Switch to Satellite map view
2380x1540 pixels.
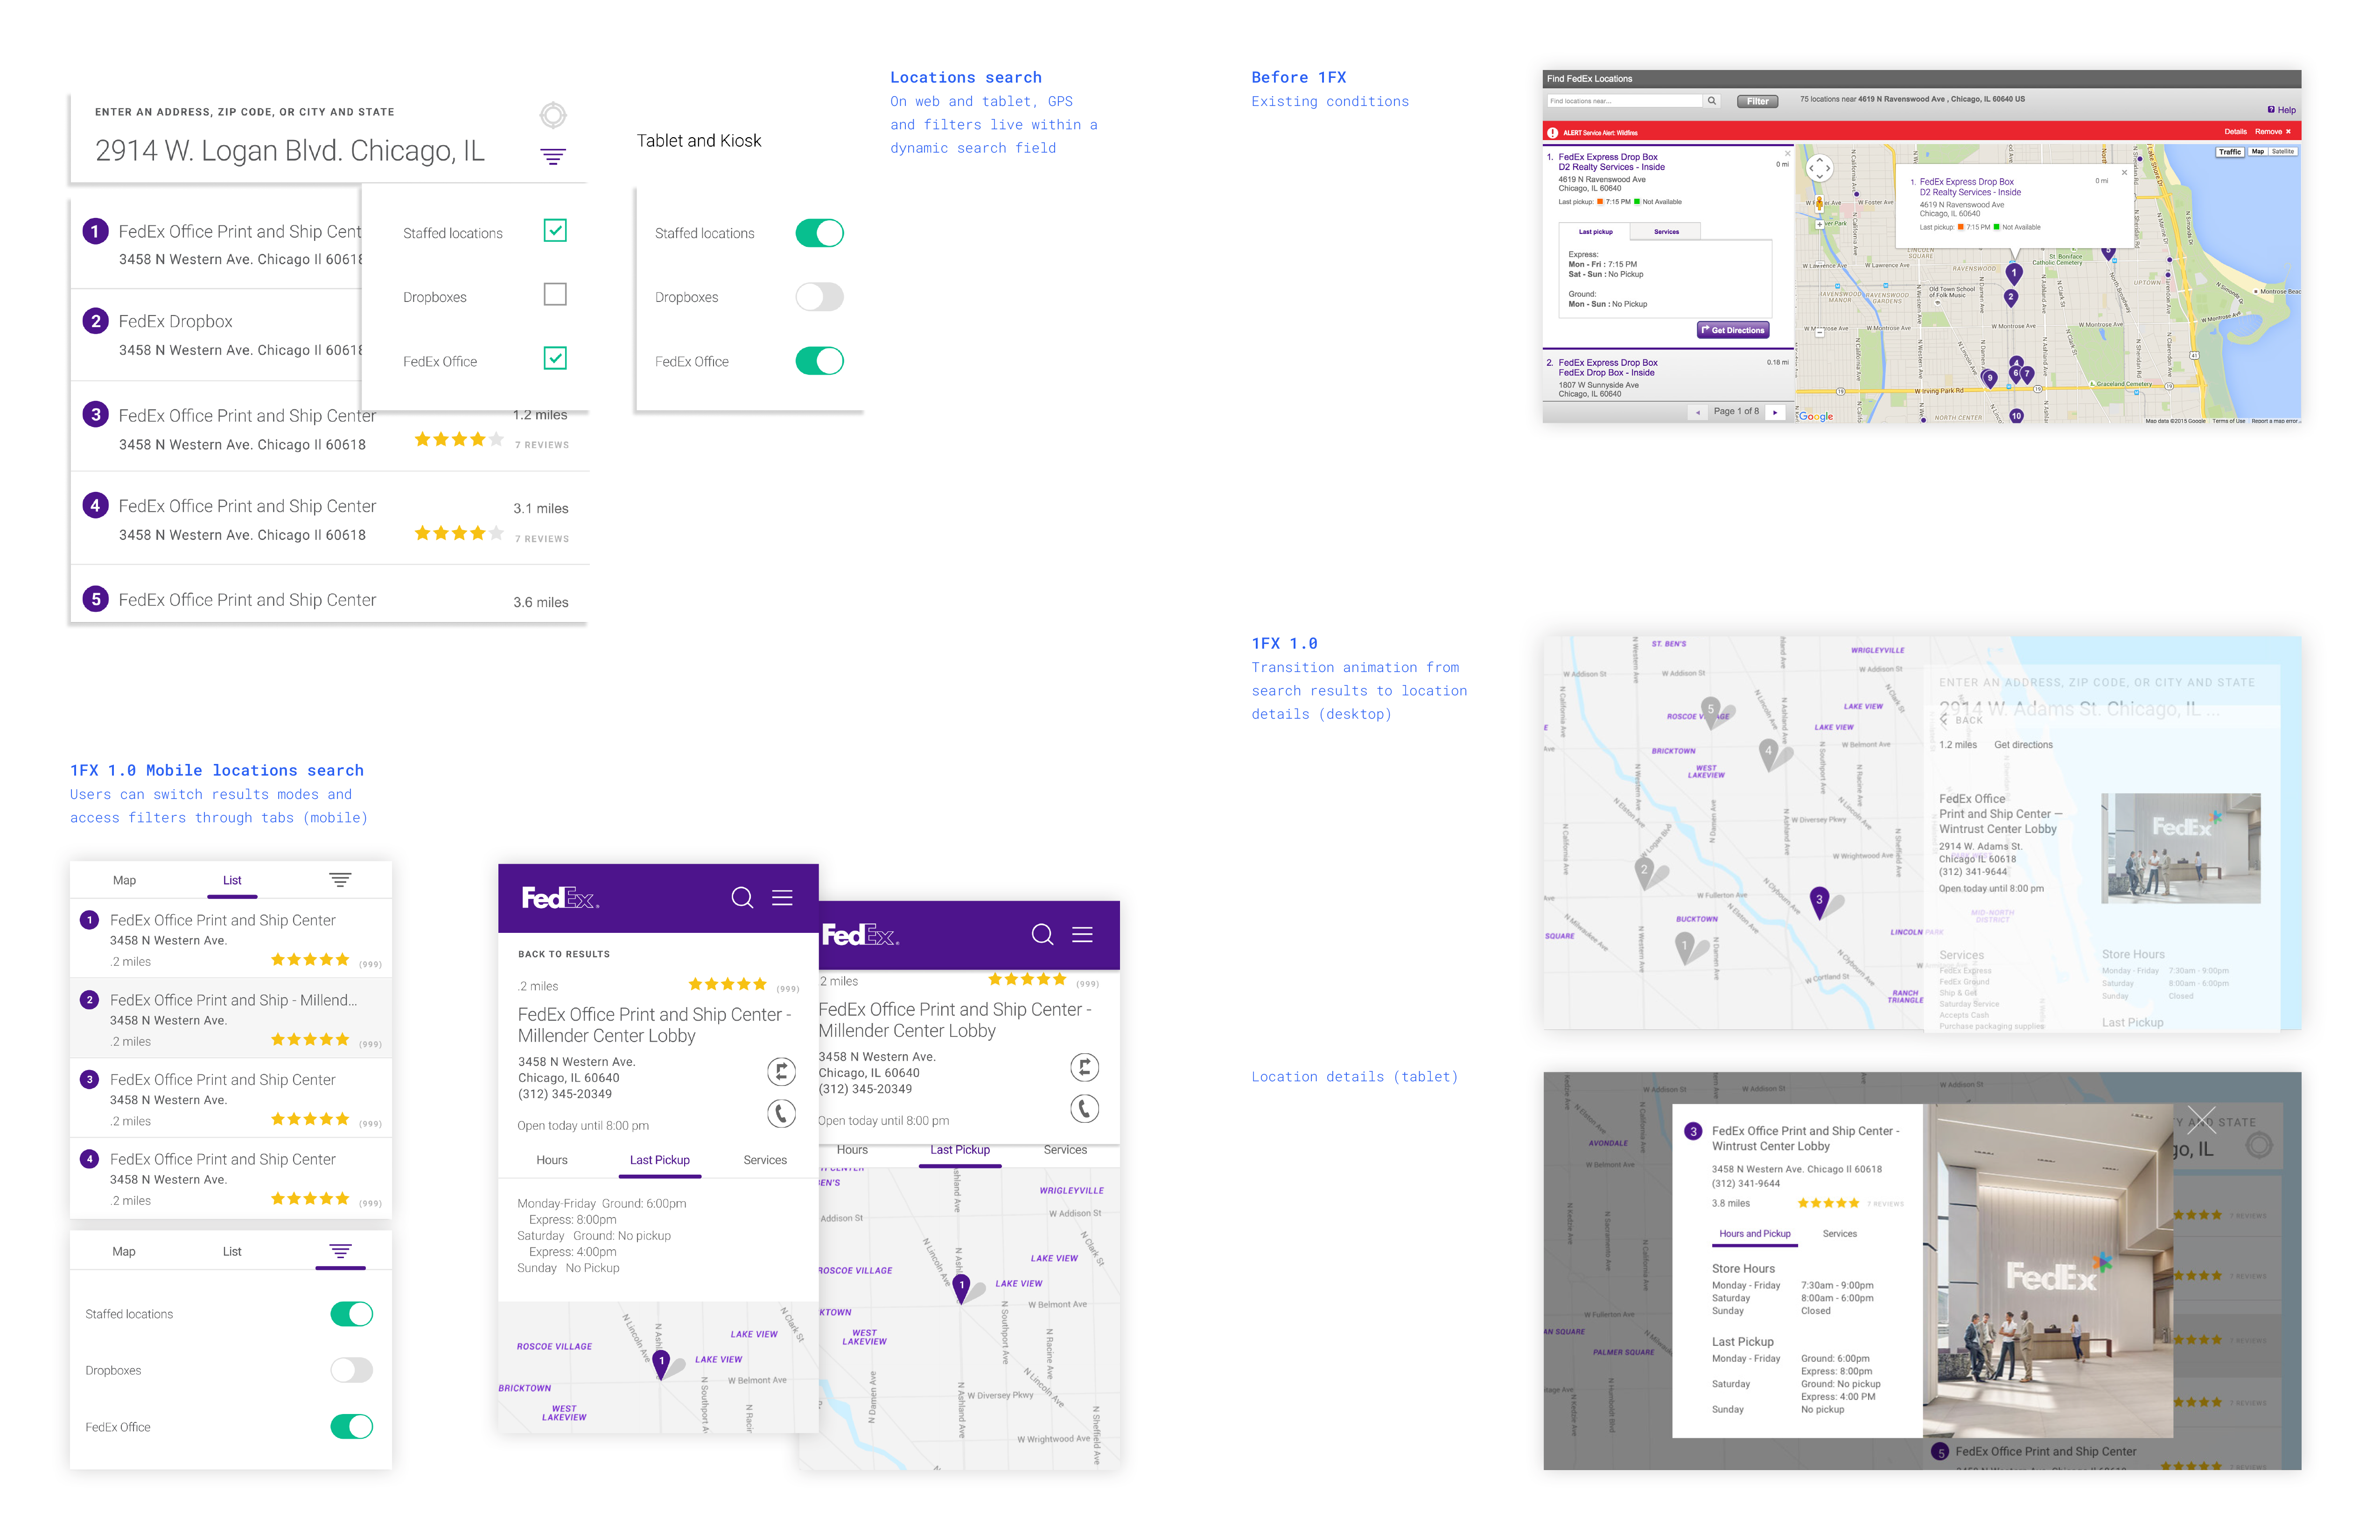click(x=2284, y=152)
